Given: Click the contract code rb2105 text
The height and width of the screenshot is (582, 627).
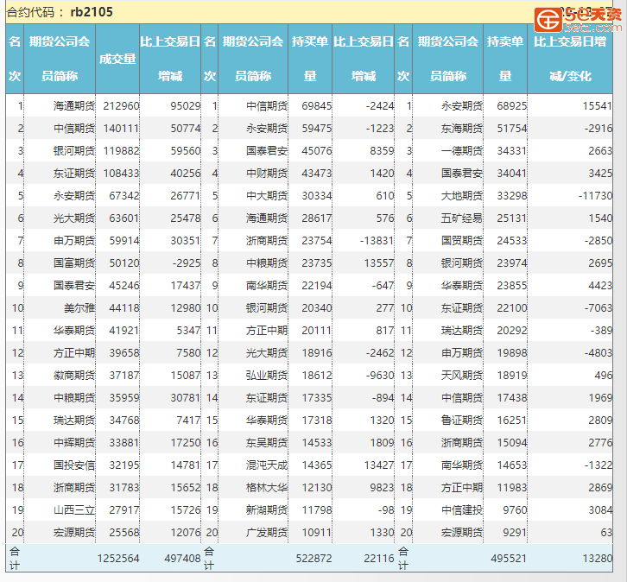Looking at the screenshot, I should (x=92, y=12).
